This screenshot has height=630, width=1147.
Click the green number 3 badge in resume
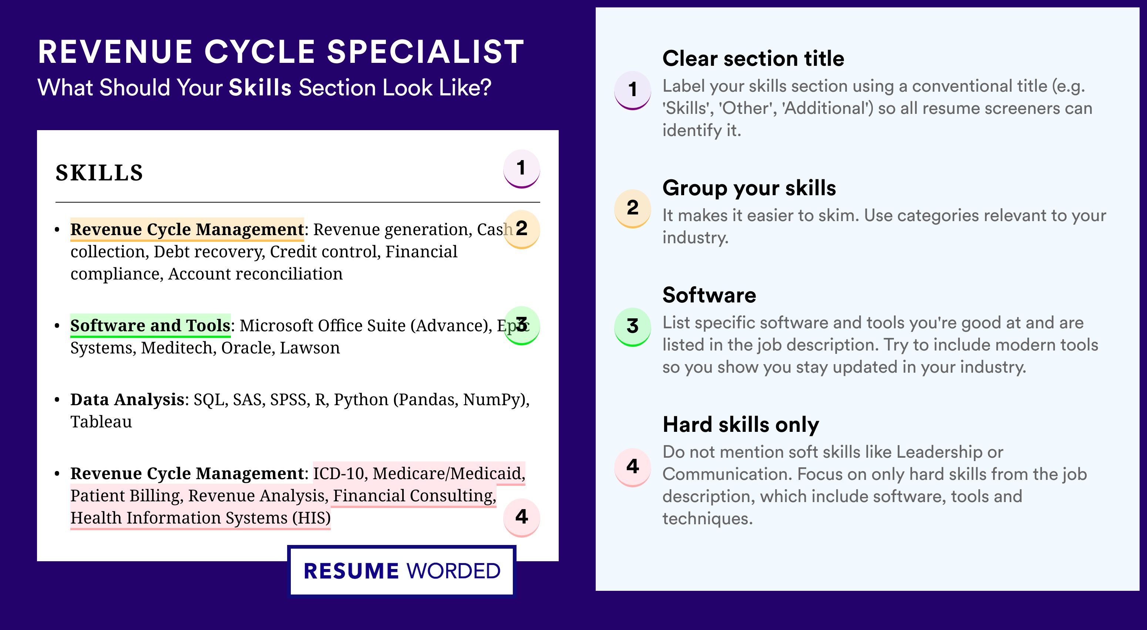tap(521, 325)
